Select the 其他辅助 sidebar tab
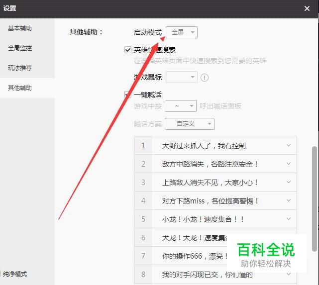Image resolution: width=319 pixels, height=285 pixels. 20,88
